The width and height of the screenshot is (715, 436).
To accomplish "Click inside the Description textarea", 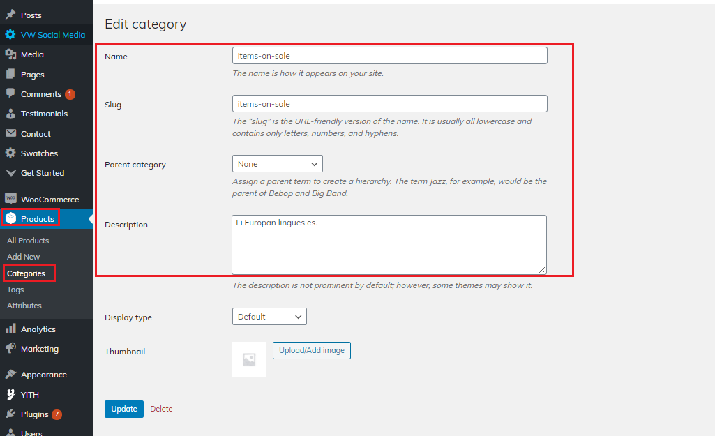I will pyautogui.click(x=389, y=244).
